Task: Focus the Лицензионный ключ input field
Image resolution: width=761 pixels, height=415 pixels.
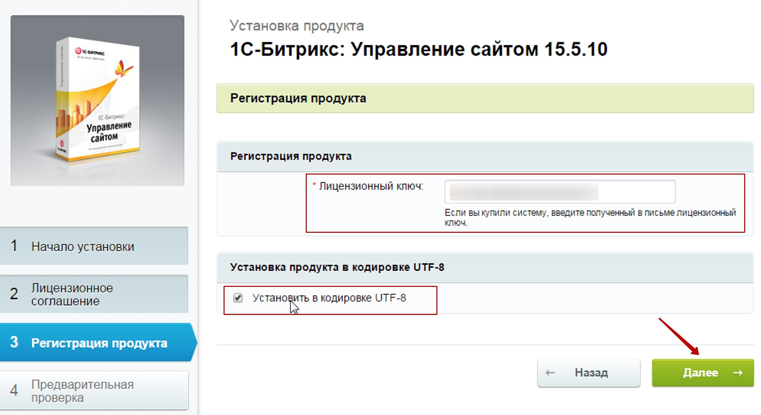Action: click(x=560, y=192)
